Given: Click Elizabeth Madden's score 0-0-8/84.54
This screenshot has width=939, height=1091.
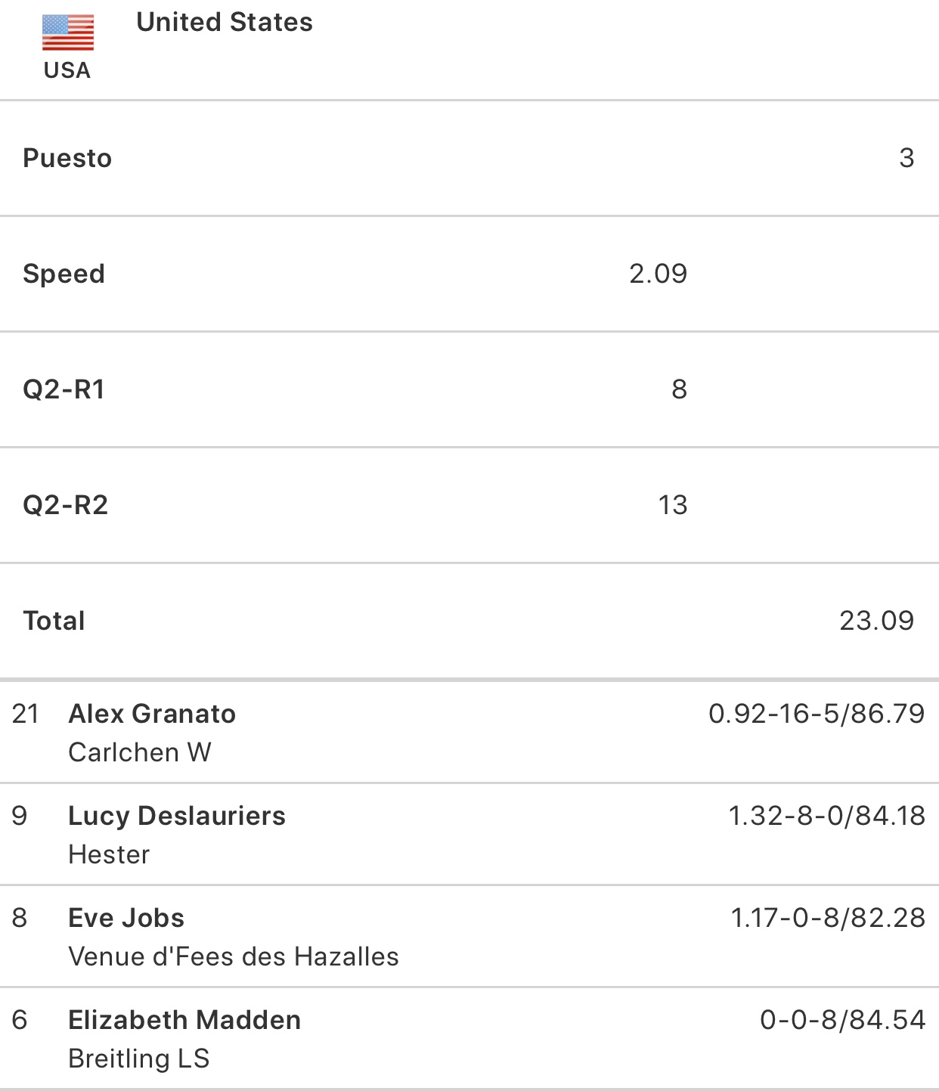Looking at the screenshot, I should pos(842,1020).
